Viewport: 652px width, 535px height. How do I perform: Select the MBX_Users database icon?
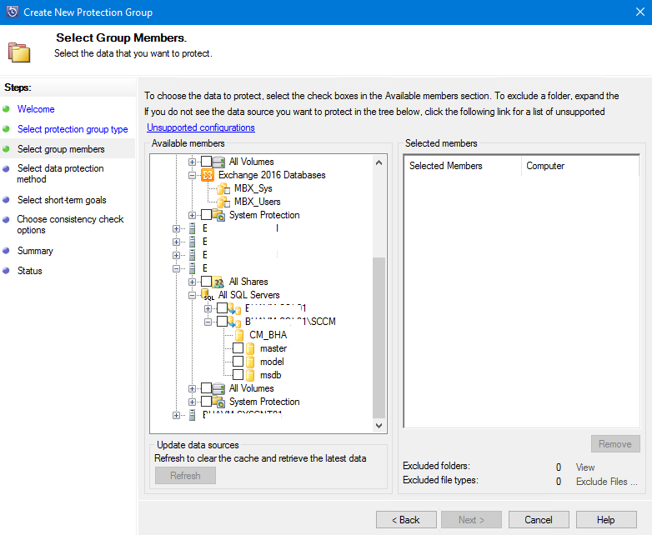tap(222, 202)
